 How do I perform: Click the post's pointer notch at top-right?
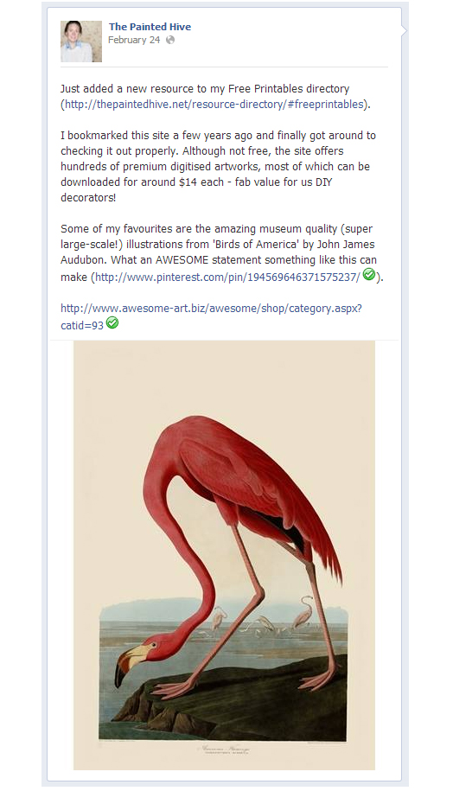tap(404, 30)
